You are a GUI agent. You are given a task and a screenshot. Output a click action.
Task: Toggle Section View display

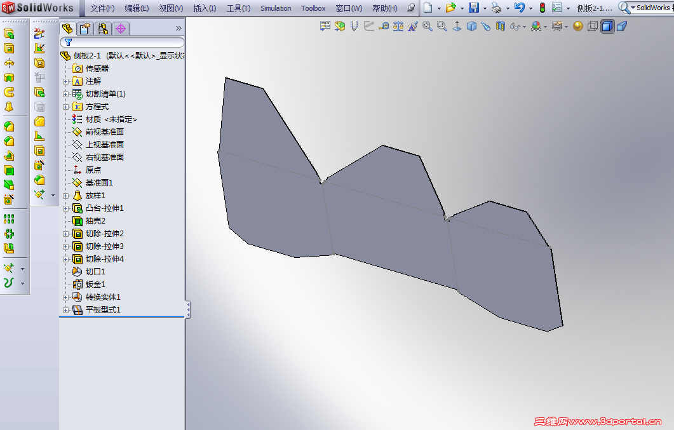click(501, 27)
